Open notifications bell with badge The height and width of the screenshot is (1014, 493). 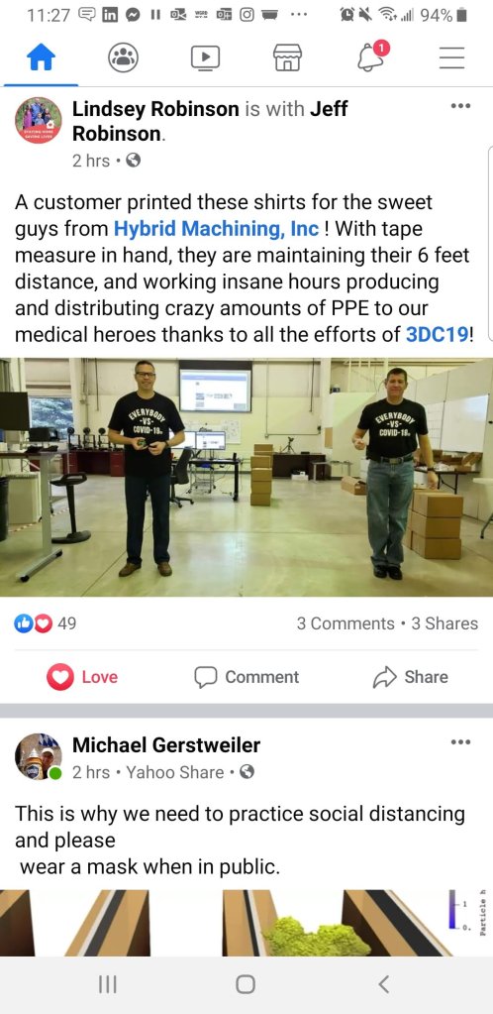point(371,56)
